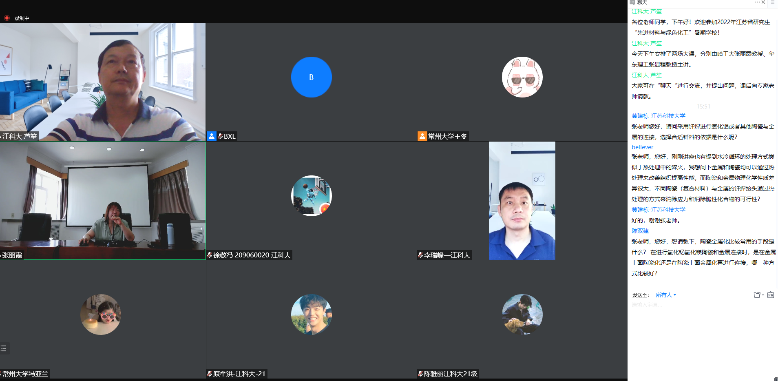Click the red recording indicator icon
Viewport: 778px width, 381px height.
pos(7,18)
